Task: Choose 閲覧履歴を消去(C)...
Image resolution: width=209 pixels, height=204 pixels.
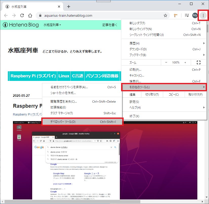Action: 82,102
